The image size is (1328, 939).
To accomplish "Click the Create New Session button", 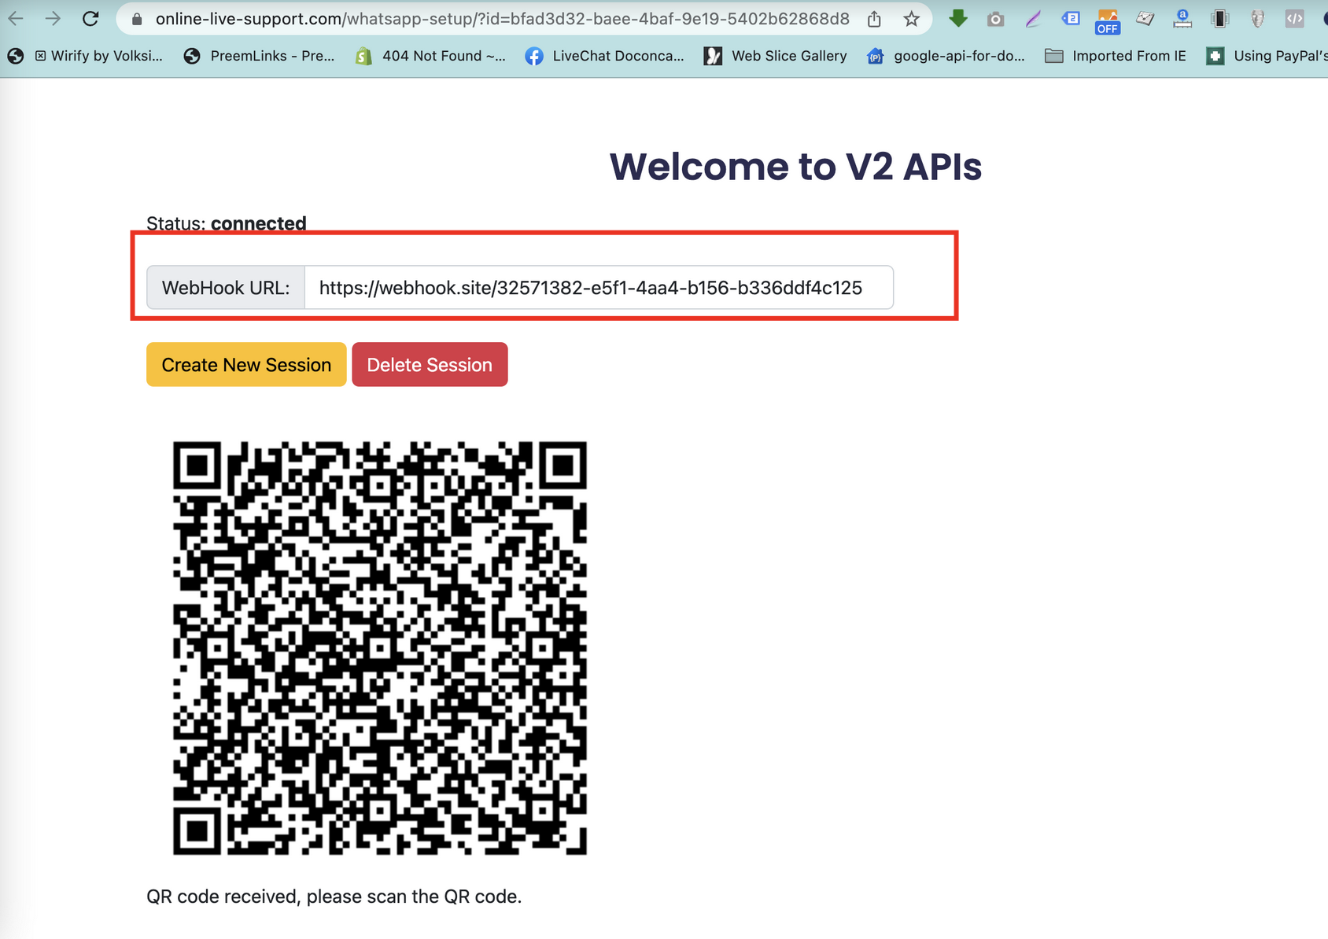I will pyautogui.click(x=246, y=364).
